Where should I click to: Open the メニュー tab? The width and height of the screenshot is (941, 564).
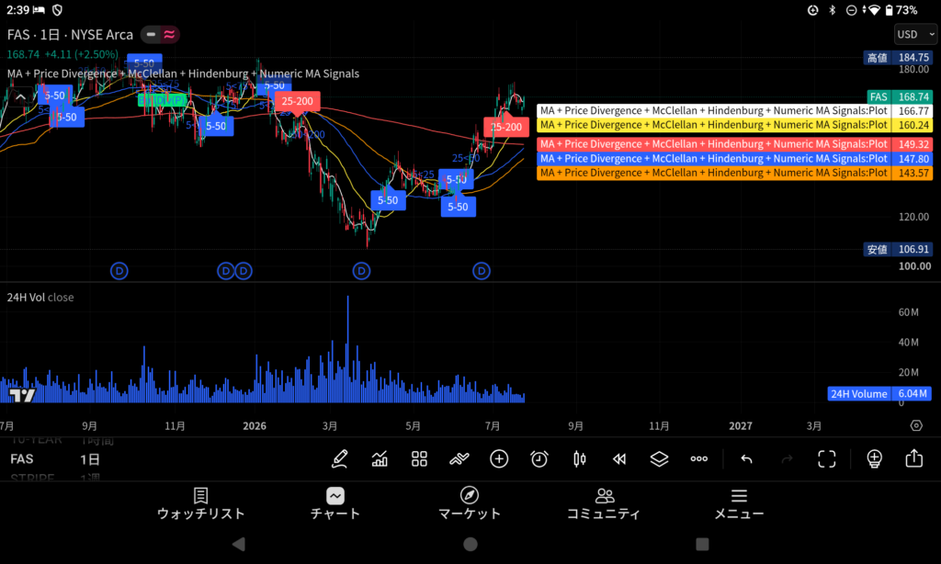[740, 504]
